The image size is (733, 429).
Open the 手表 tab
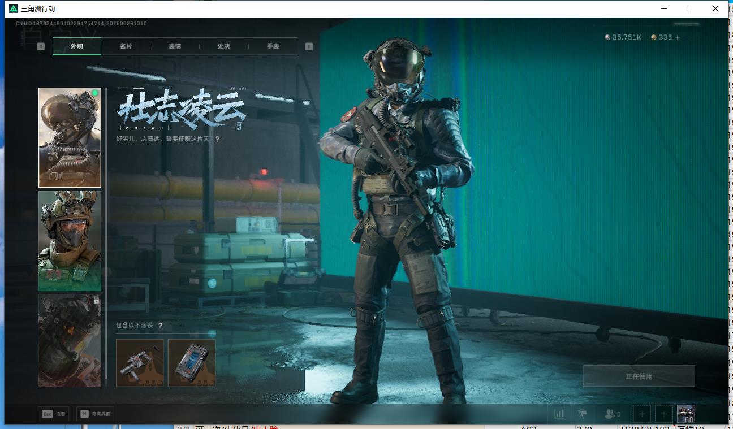pos(273,46)
